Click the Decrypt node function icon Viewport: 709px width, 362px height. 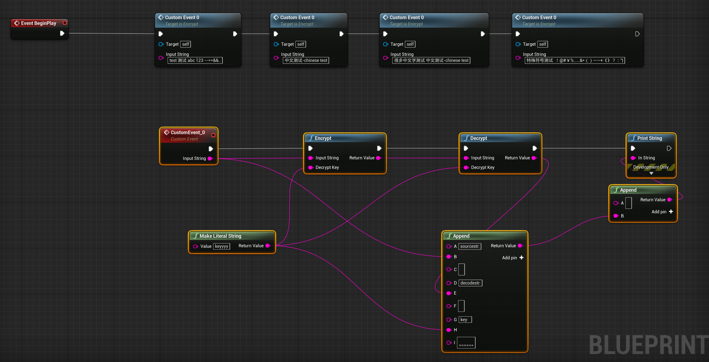467,138
